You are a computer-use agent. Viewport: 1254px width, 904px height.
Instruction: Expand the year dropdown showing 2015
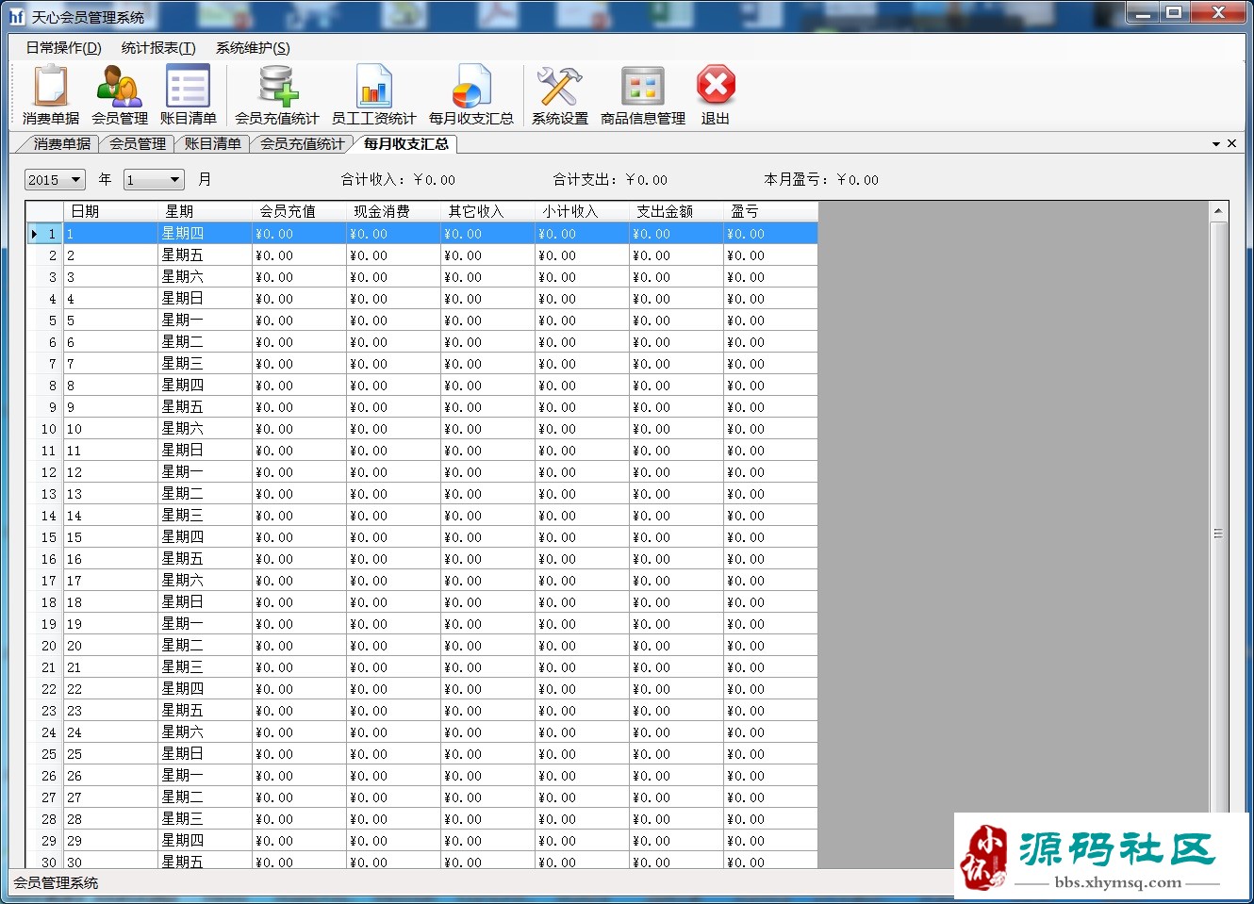[x=76, y=179]
